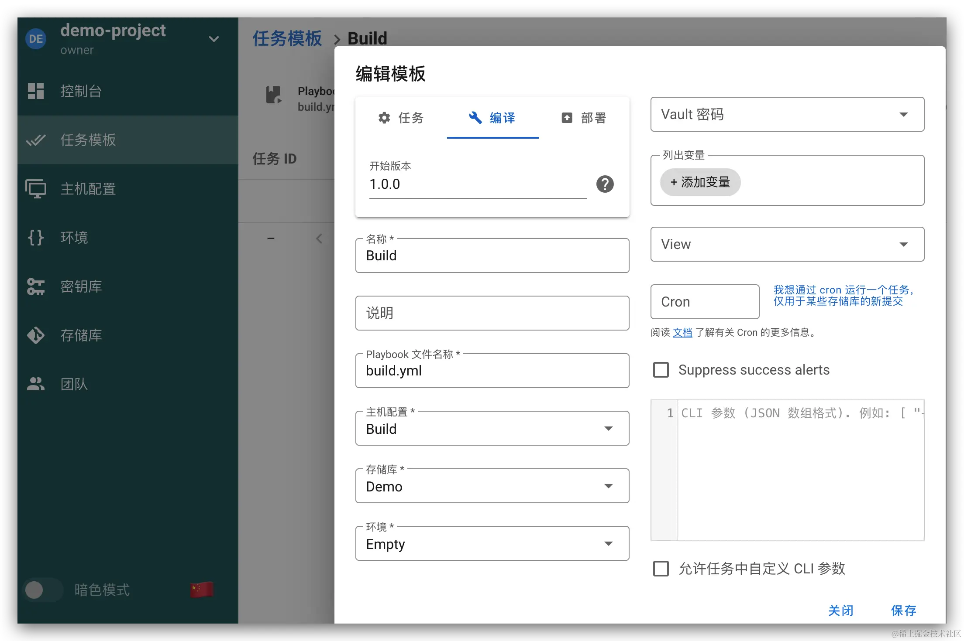Click the people icon for 团队

[x=36, y=384]
